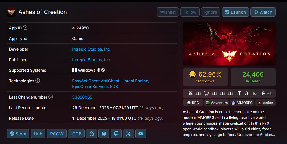This screenshot has height=144, width=287.
Task: Open the official homepage house icon
Action: click(92, 134)
